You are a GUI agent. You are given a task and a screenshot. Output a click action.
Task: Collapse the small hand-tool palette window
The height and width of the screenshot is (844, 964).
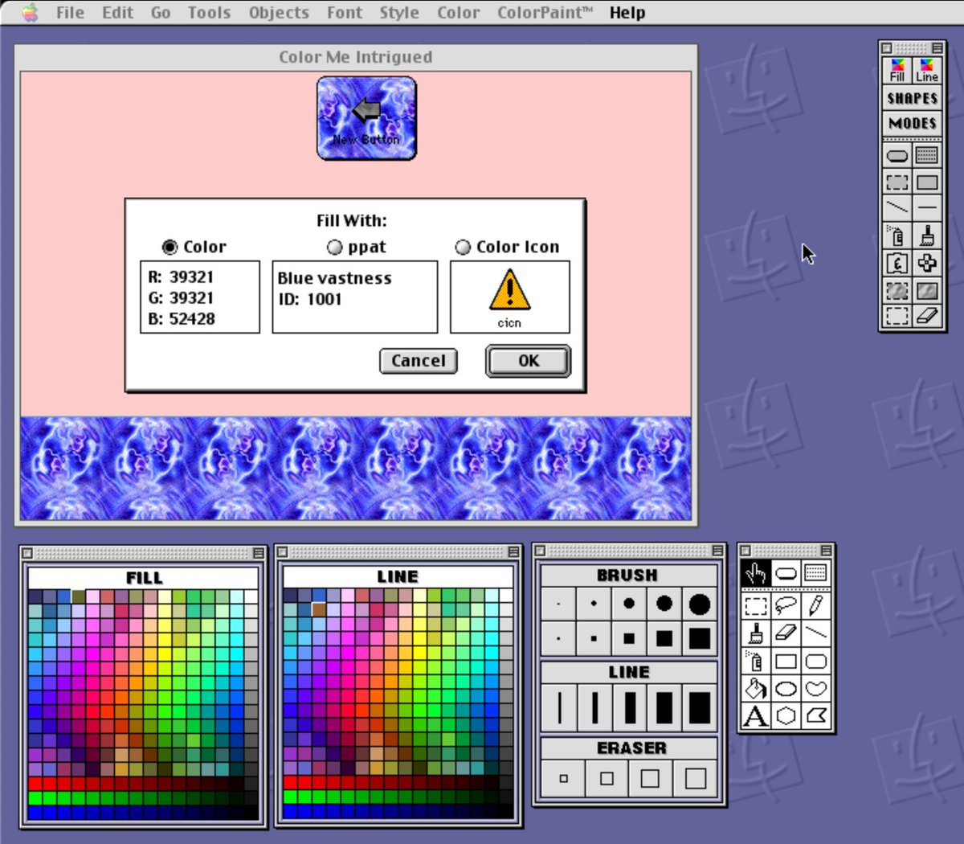coord(826,551)
